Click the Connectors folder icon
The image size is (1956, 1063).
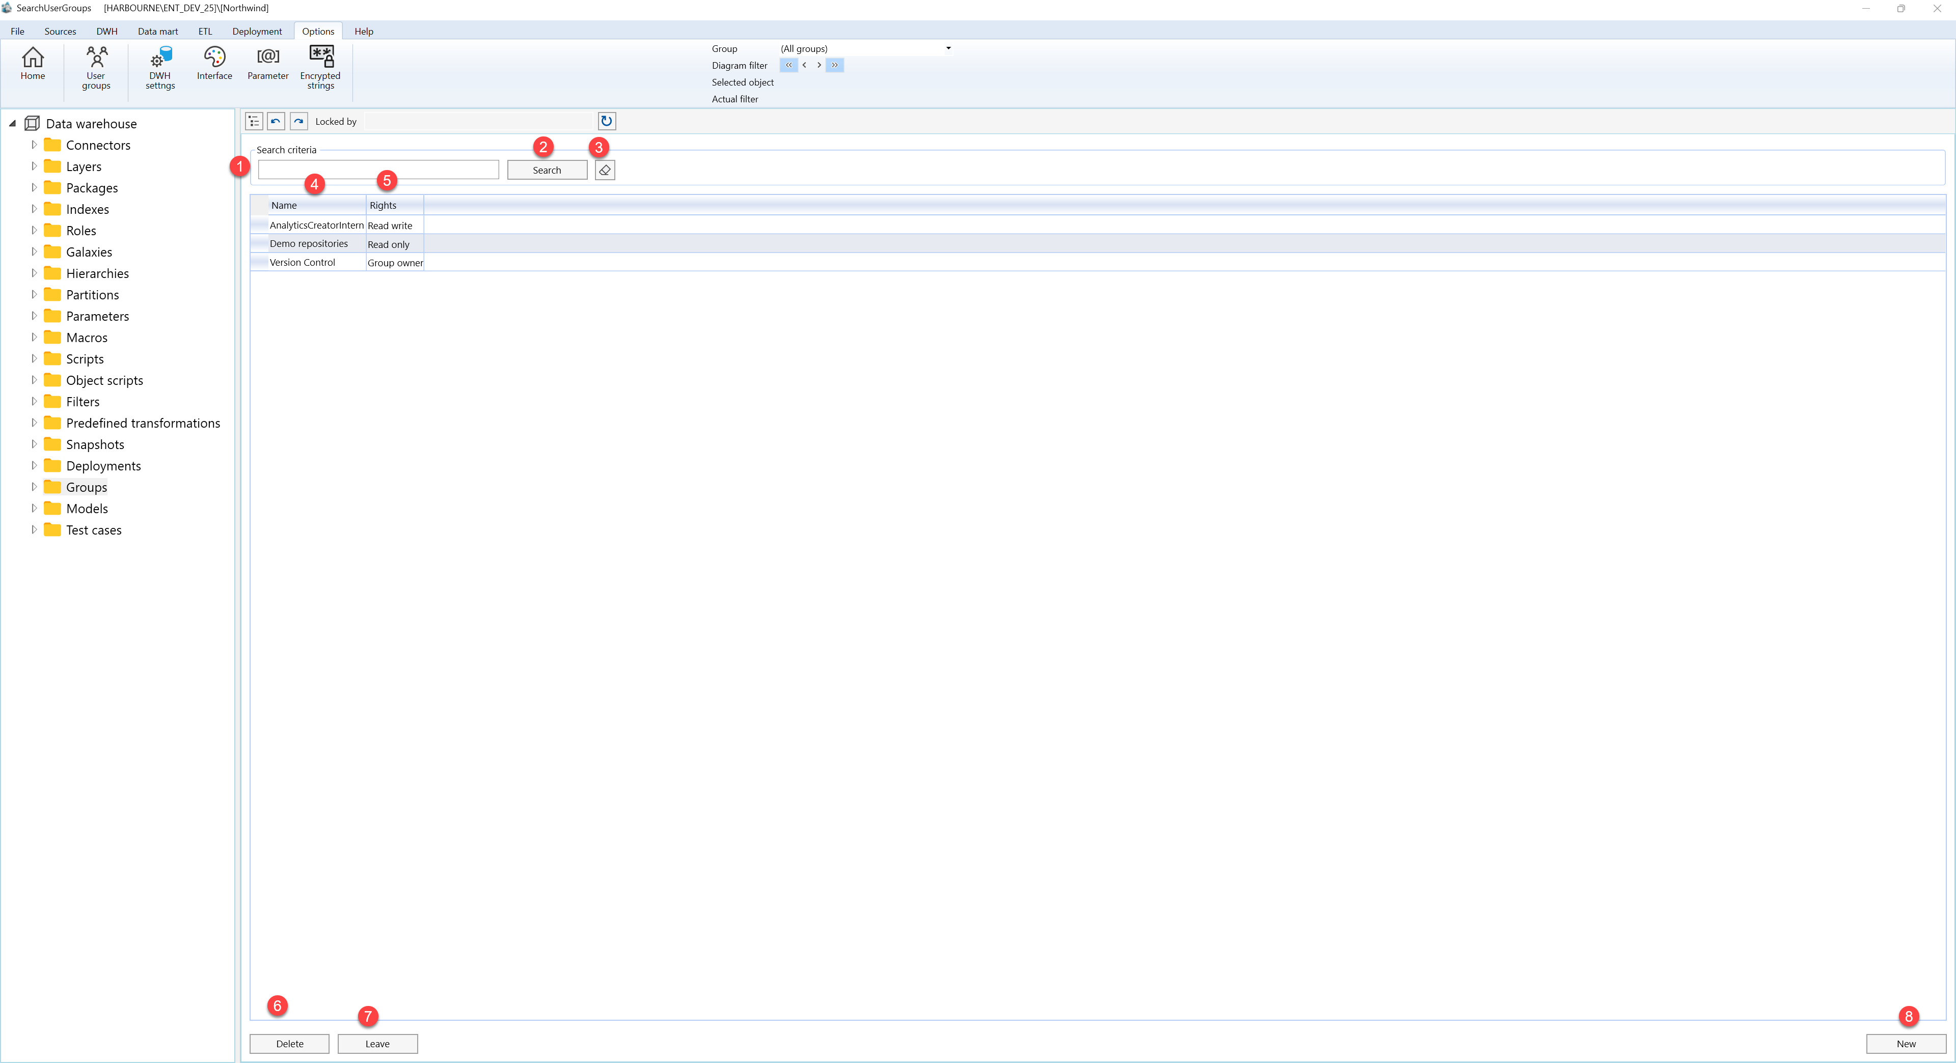tap(52, 144)
